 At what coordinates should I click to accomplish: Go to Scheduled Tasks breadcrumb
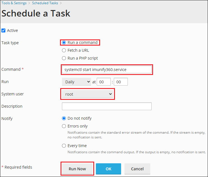(x=45, y=3)
